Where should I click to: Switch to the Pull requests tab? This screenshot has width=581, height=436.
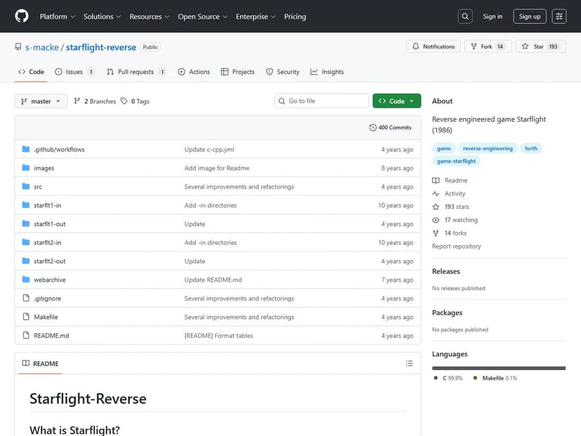pyautogui.click(x=136, y=72)
